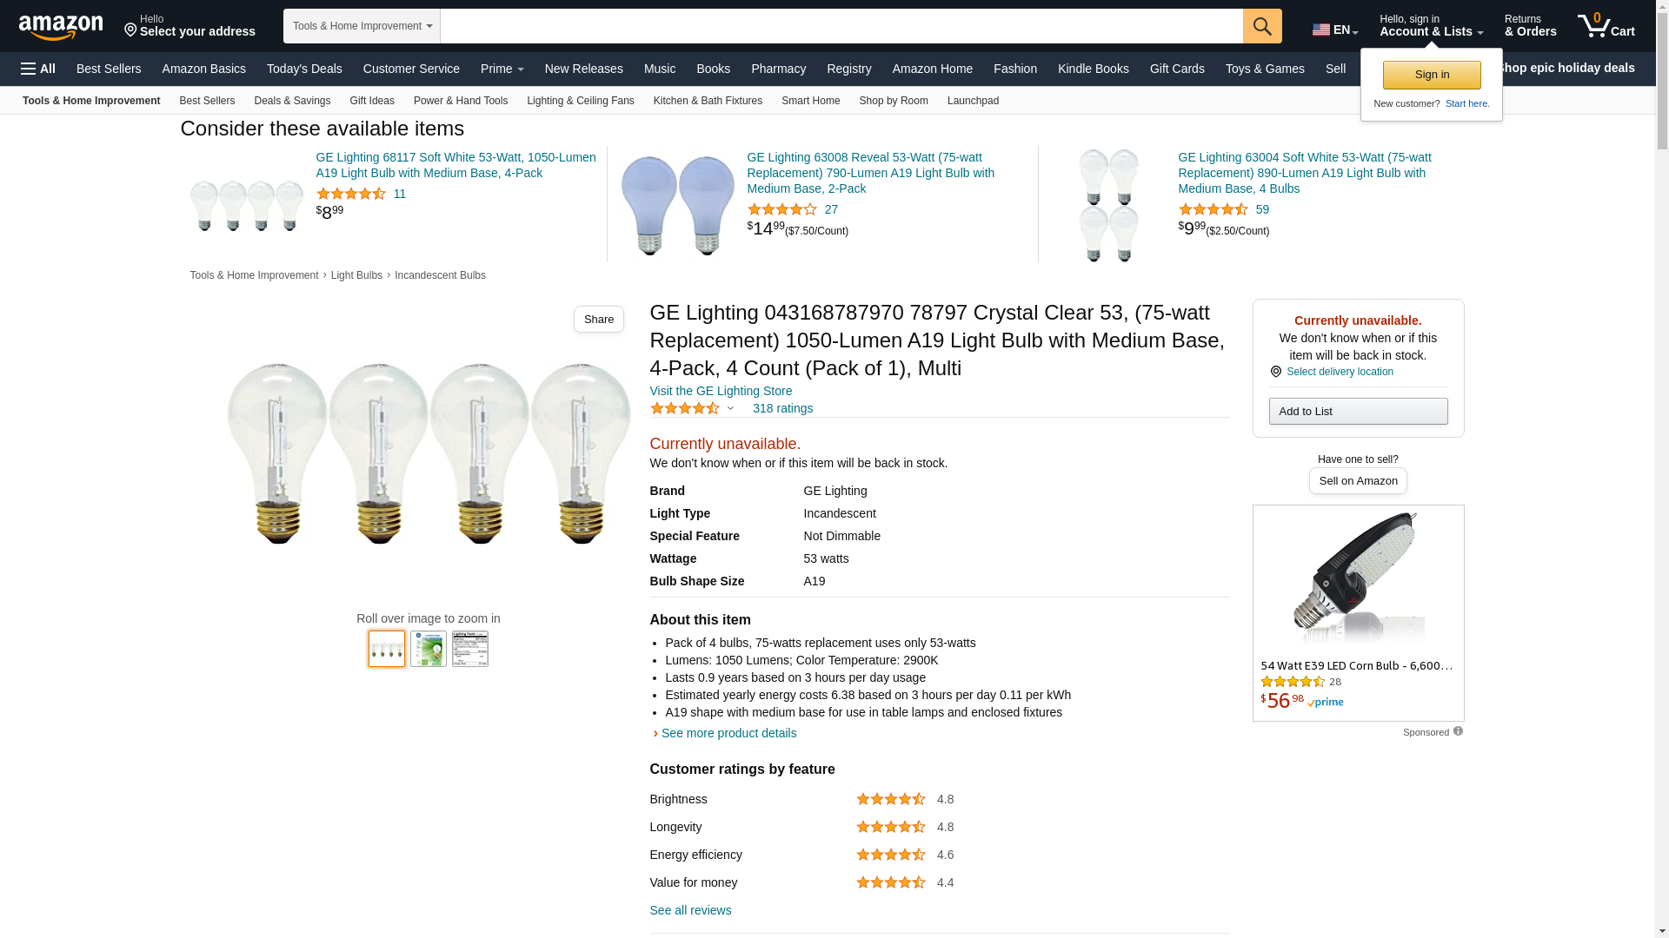Open the All hamburger menu
Image resolution: width=1669 pixels, height=938 pixels.
coord(38,69)
